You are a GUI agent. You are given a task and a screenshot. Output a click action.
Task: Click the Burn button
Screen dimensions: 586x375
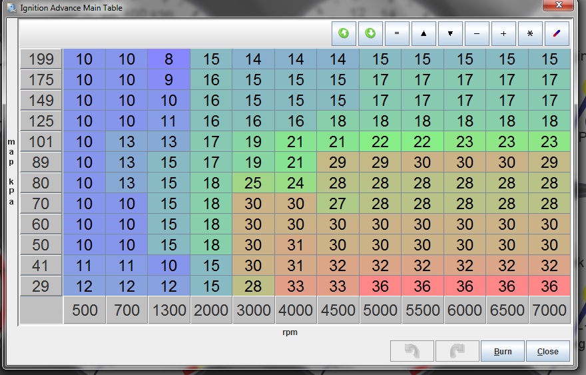(x=503, y=351)
